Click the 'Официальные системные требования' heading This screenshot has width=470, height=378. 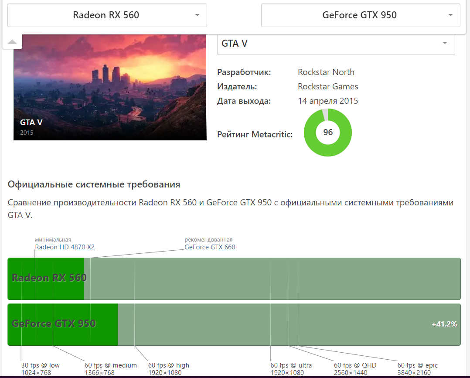[x=94, y=184]
